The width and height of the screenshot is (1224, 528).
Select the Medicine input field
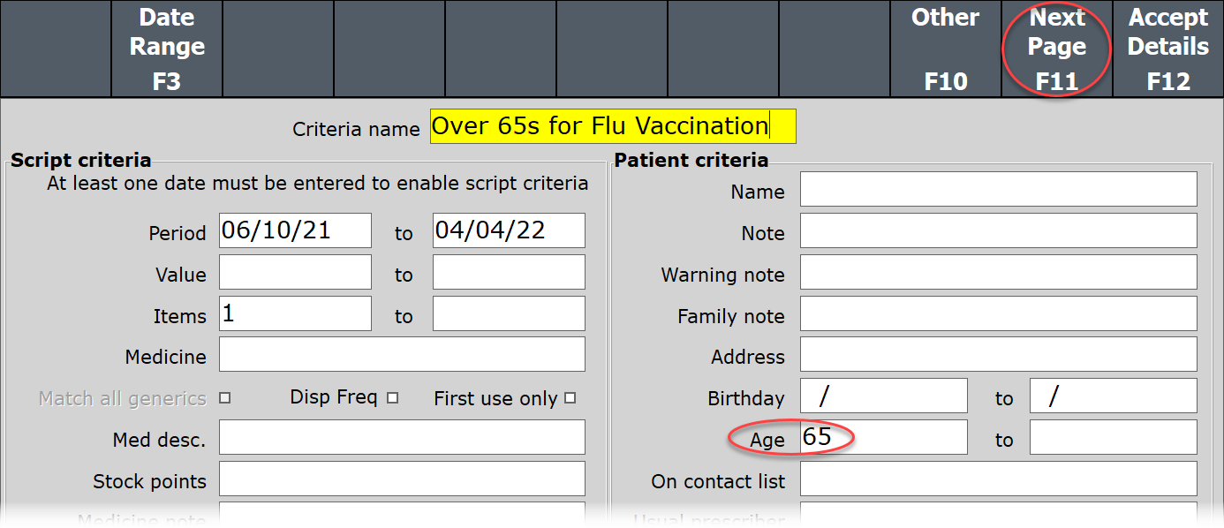(402, 355)
